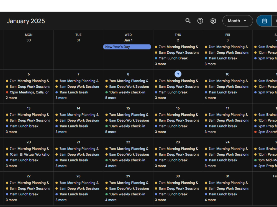Show '2 more' events on Monday Jan 6

pos(11,98)
